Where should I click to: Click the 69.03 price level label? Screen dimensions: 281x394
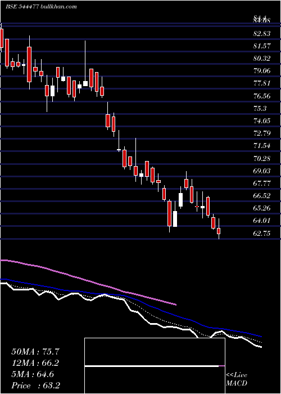coord(262,171)
